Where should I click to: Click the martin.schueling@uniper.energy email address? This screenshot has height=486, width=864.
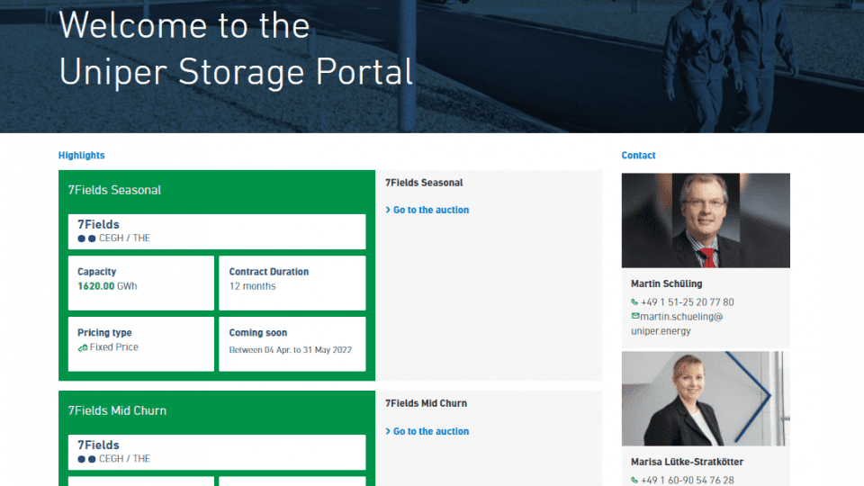(677, 324)
